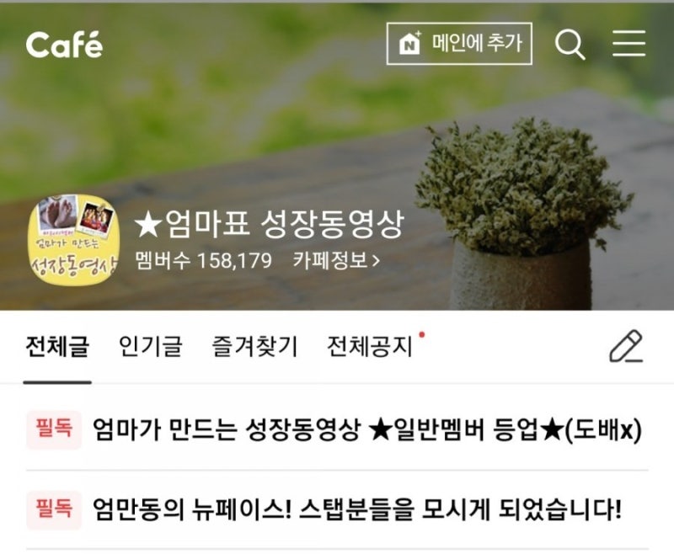Click the first 필독 badge
Viewport: 674px width, 554px height.
[x=54, y=429]
